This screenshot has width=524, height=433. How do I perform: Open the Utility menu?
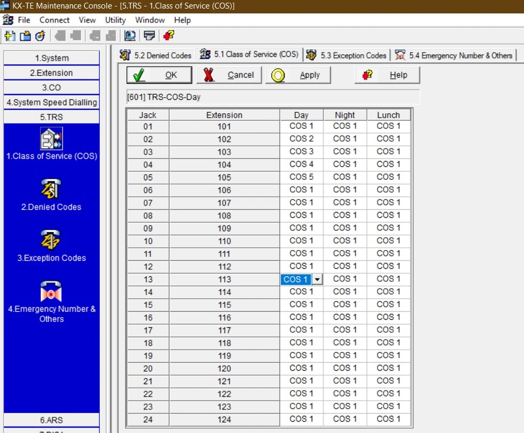(115, 20)
